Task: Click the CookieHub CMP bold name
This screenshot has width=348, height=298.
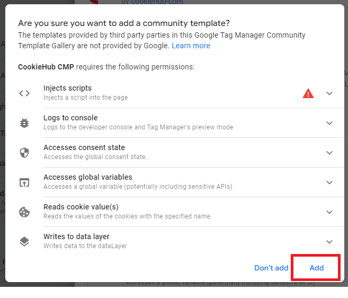Action: (x=46, y=67)
